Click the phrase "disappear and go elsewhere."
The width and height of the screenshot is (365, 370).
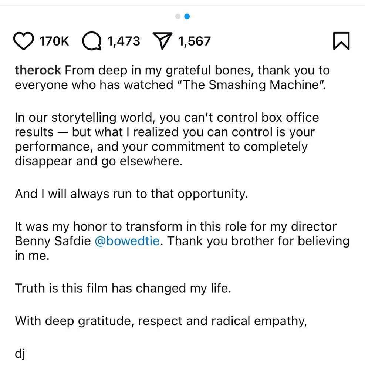(98, 161)
